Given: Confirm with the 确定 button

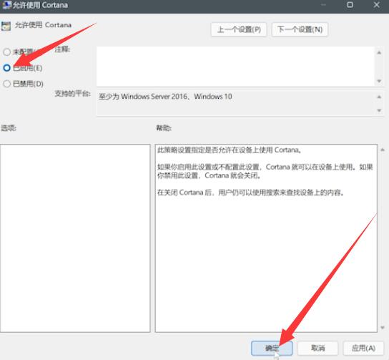Looking at the screenshot, I should [272, 348].
